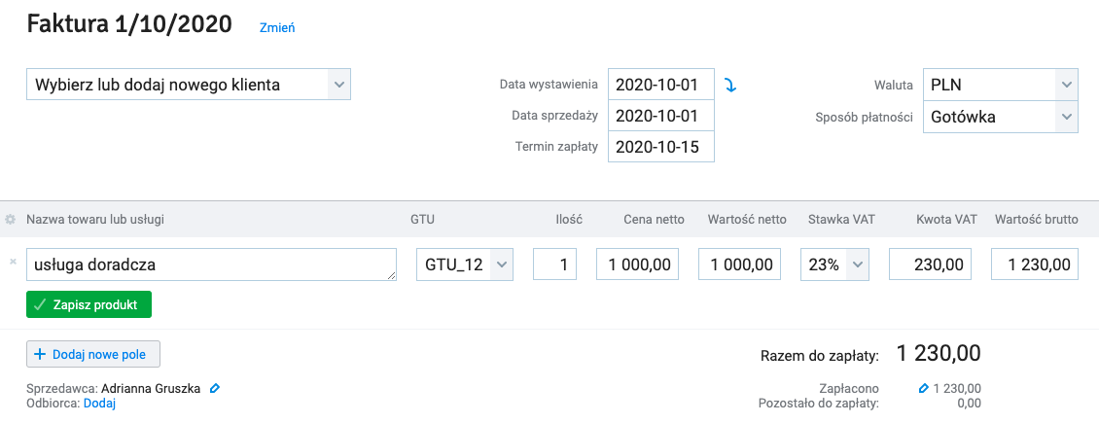Click the Kwota VAT field with 230,00
Screen dimensions: 1099x423
(x=930, y=264)
